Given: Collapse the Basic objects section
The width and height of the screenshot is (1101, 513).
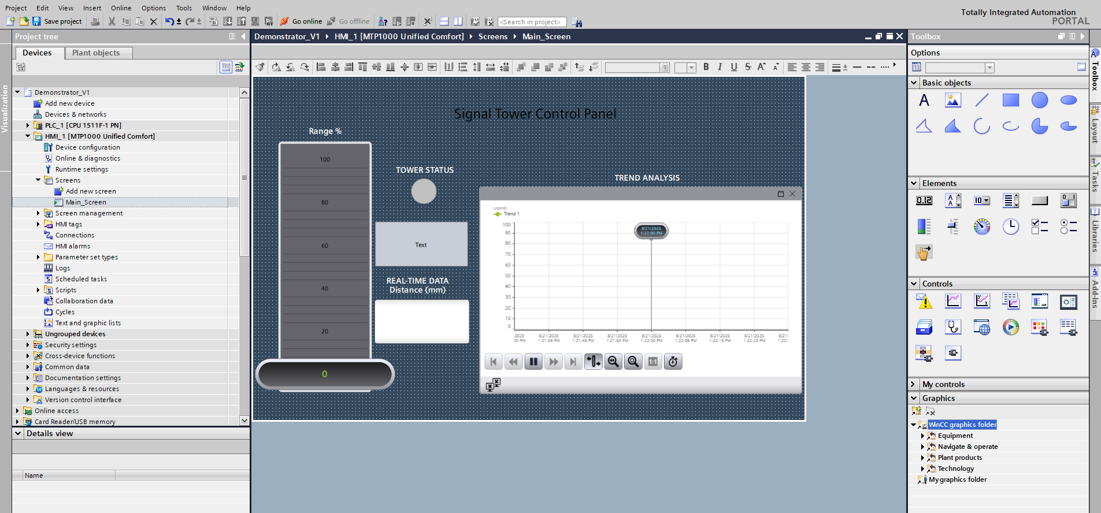Looking at the screenshot, I should coord(914,83).
